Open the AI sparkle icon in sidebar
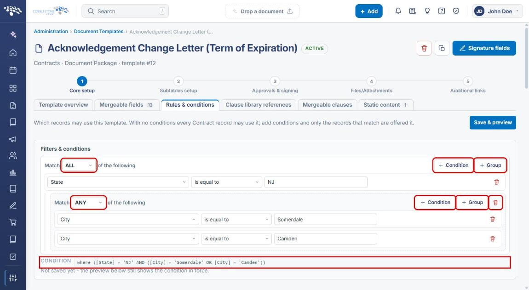 click(13, 34)
